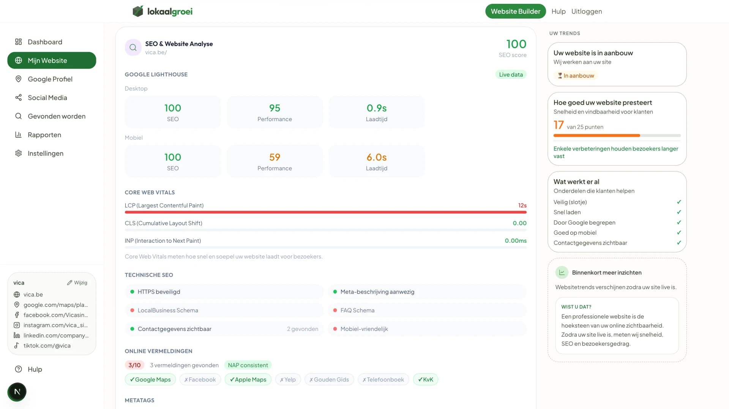Open Gevonden worden page

click(52, 116)
